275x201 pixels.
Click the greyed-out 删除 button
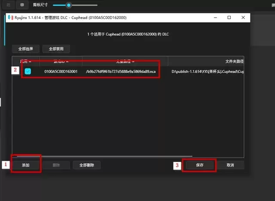(56, 165)
